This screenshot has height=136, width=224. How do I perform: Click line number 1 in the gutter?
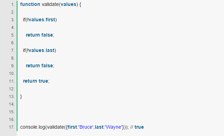coord(13,5)
